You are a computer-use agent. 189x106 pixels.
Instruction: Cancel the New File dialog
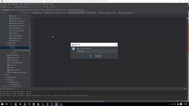98,56
